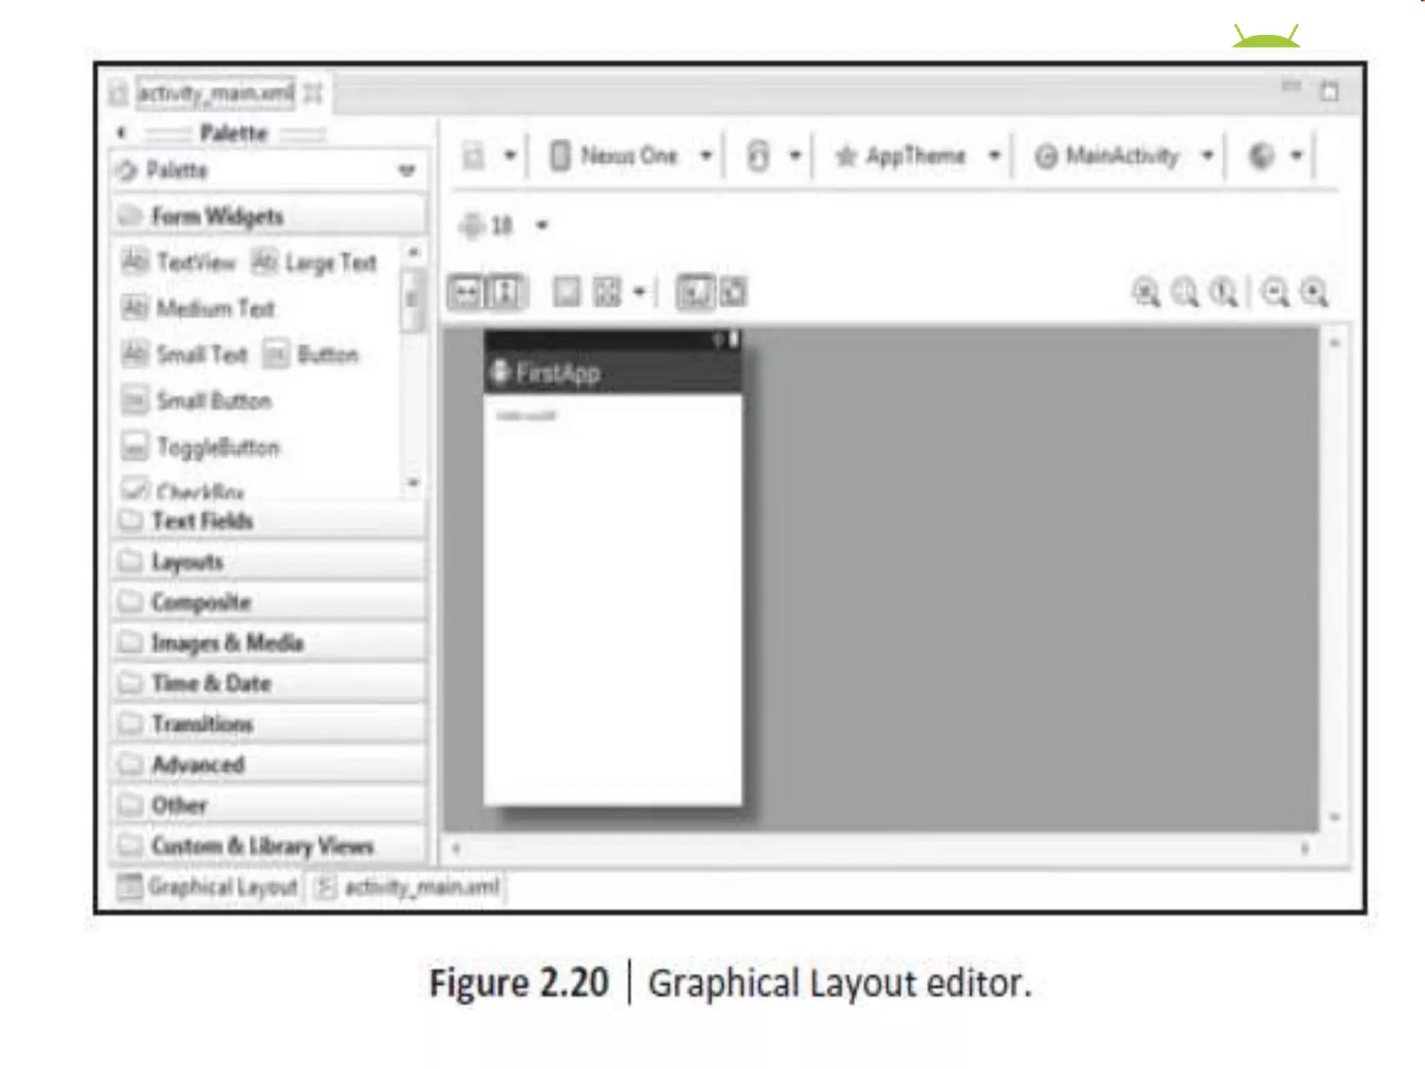Screen dimensions: 1425x1069
Task: Click the locale globe icon
Action: point(1261,155)
